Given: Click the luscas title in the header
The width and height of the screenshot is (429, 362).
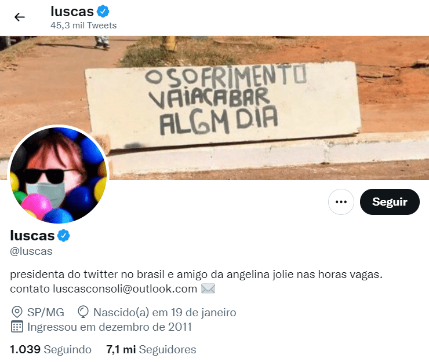Looking at the screenshot, I should point(72,12).
